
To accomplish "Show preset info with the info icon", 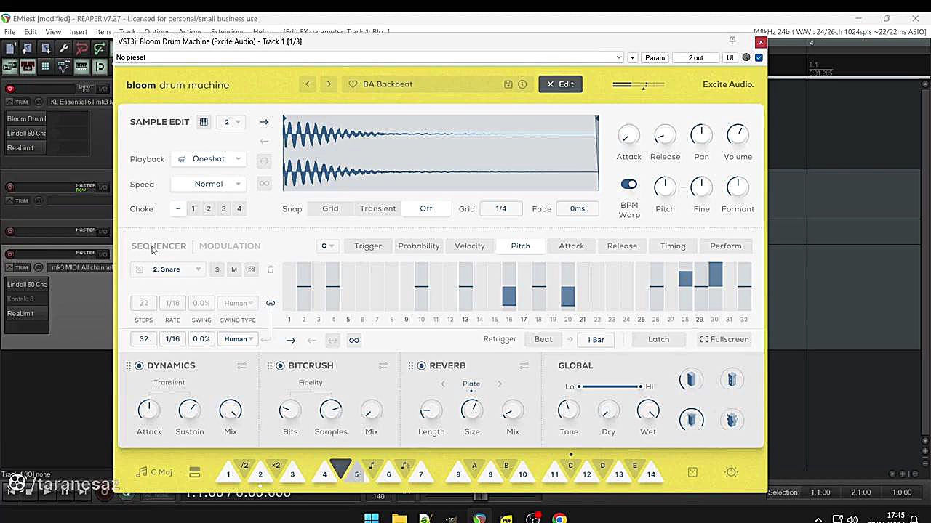I will click(x=522, y=84).
